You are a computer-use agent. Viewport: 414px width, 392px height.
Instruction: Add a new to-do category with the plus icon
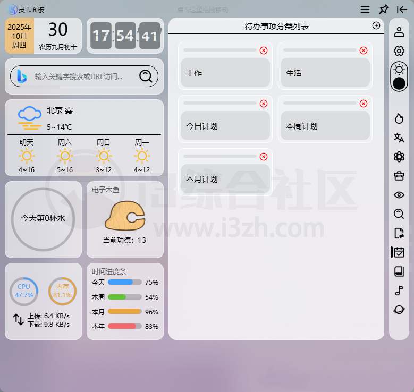tap(376, 25)
